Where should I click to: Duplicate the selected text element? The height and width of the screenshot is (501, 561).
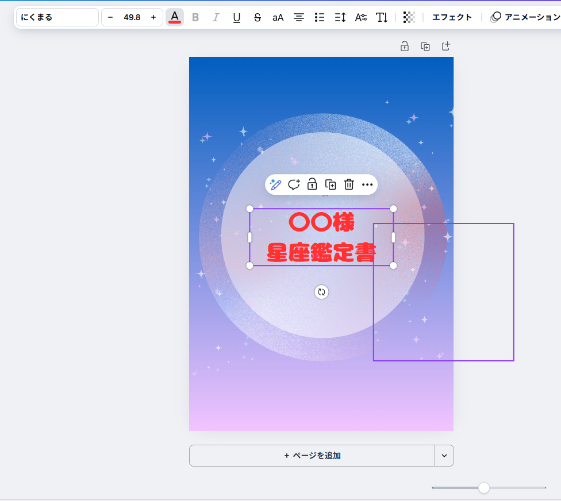click(x=331, y=184)
